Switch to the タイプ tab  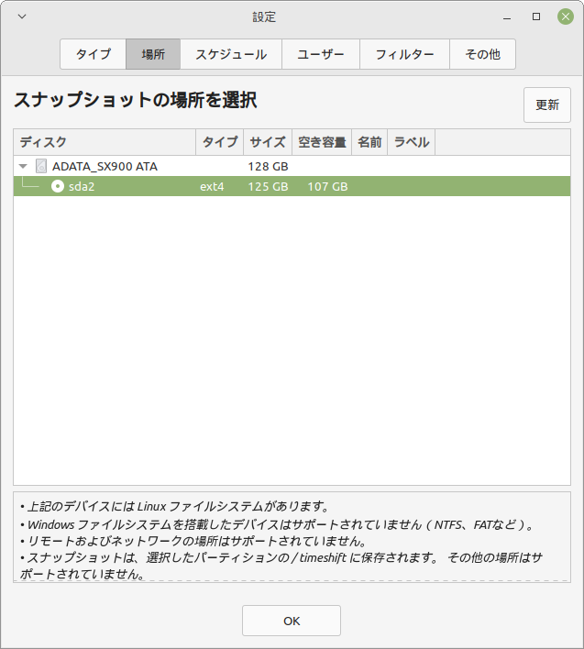pos(93,54)
